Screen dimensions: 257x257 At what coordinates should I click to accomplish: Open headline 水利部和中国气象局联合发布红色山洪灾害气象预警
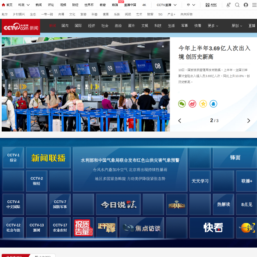[130, 160]
